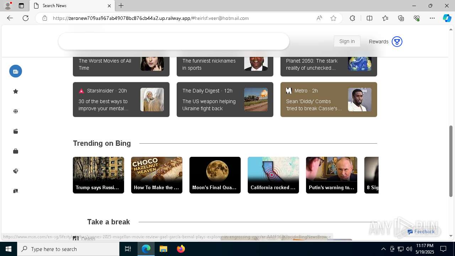Send feedback via Feedback button
This screenshot has width=455, height=256.
coord(421,231)
